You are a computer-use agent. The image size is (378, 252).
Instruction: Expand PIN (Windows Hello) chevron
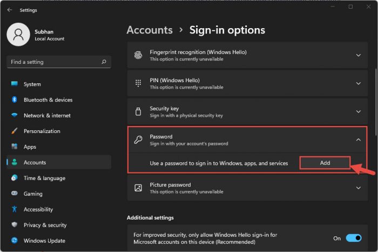(359, 83)
